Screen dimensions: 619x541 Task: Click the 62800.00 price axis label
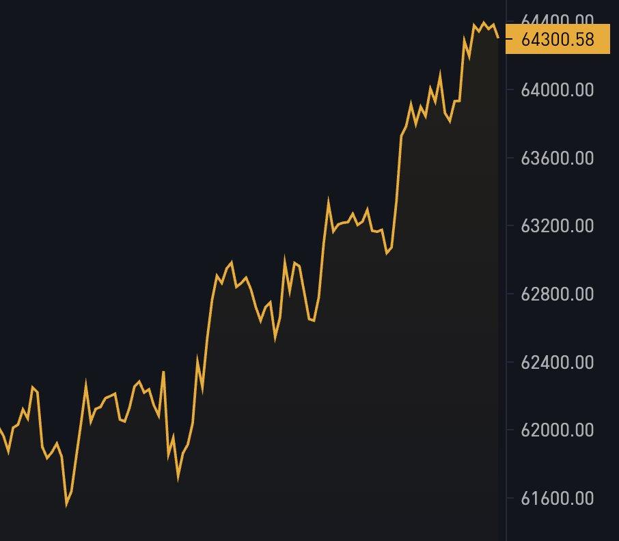coord(557,294)
